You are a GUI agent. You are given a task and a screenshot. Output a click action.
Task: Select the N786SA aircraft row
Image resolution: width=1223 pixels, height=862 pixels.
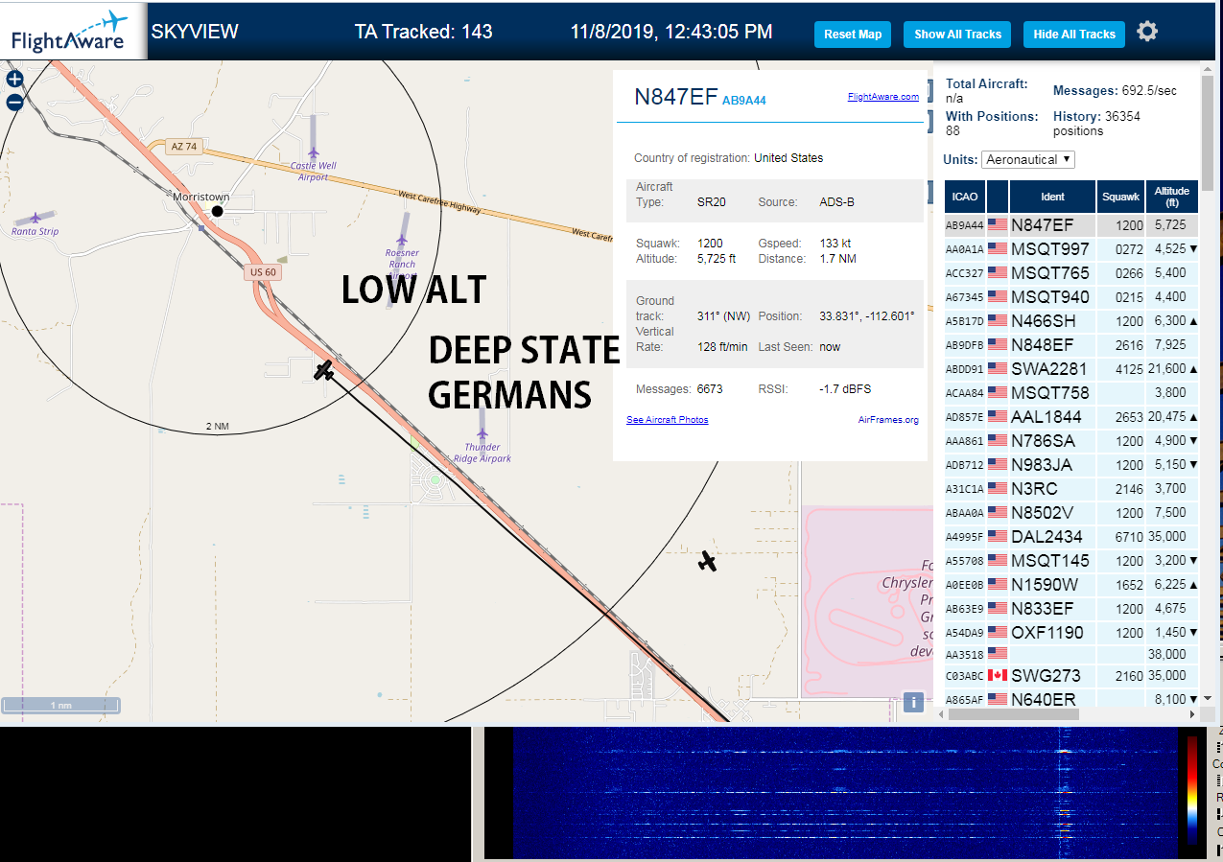[1071, 441]
